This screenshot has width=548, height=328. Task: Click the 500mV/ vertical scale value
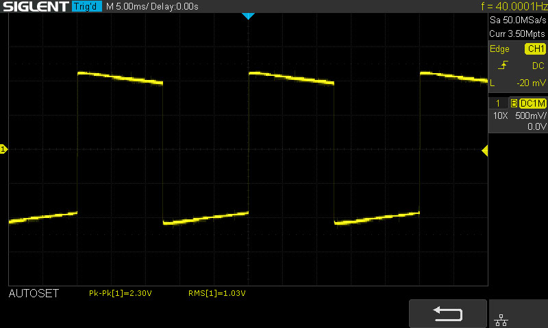click(x=530, y=115)
